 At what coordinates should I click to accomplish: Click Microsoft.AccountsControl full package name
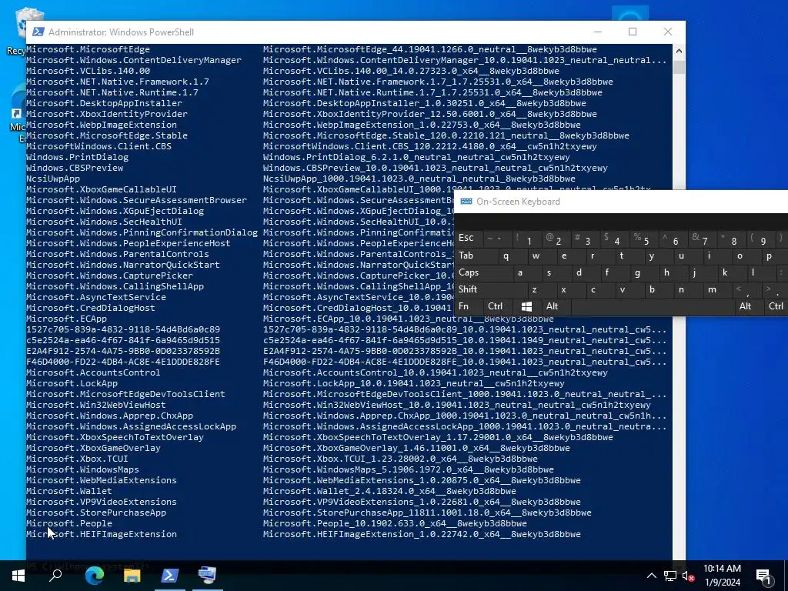point(436,372)
